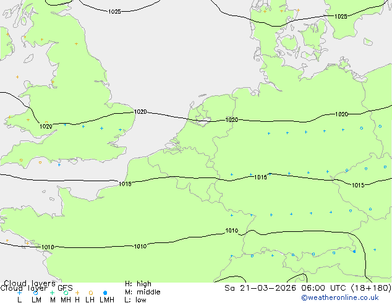The image size is (392, 303).
Task: Click the filled blue legend symbol for LMH
Action: [x=105, y=292]
